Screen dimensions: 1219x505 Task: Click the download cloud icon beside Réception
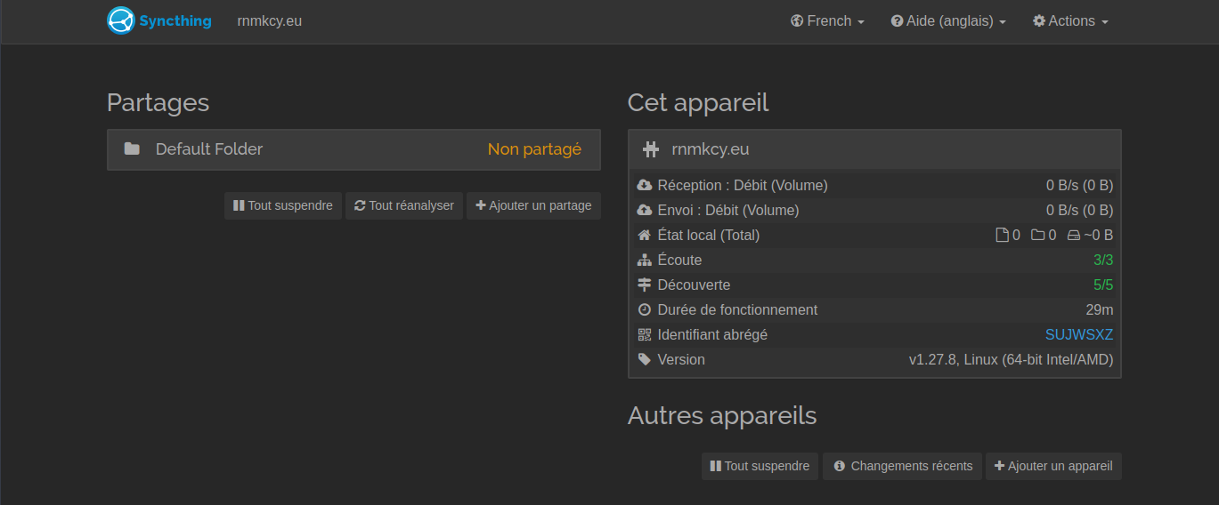point(645,186)
